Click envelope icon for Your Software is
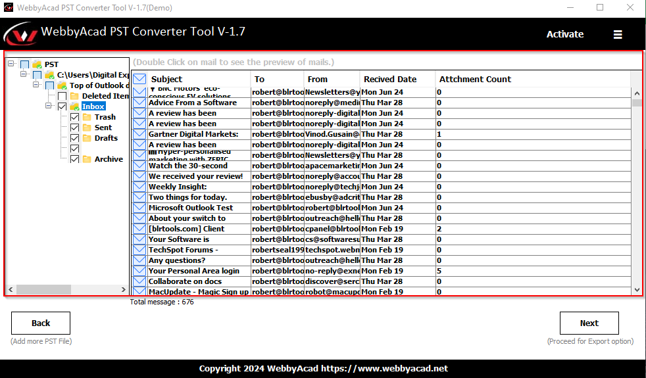Screen dimensions: 646x378 click(139, 239)
